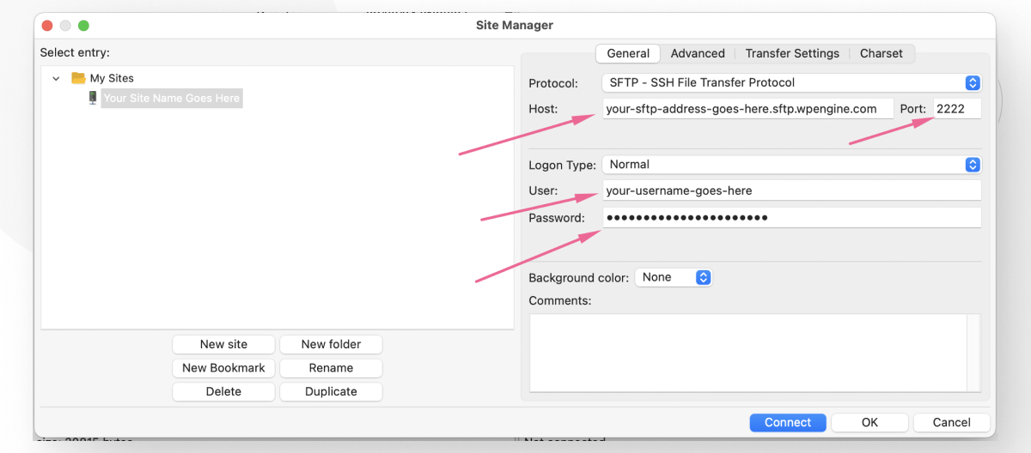Screen dimensions: 1031x453
Task: Click the Comments text area
Action: point(748,353)
